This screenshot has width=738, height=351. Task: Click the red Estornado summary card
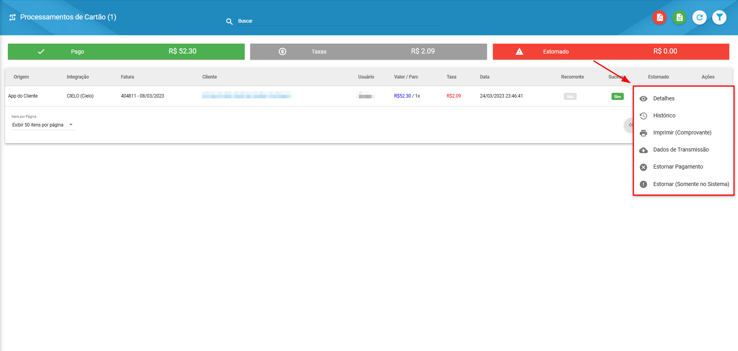click(611, 52)
